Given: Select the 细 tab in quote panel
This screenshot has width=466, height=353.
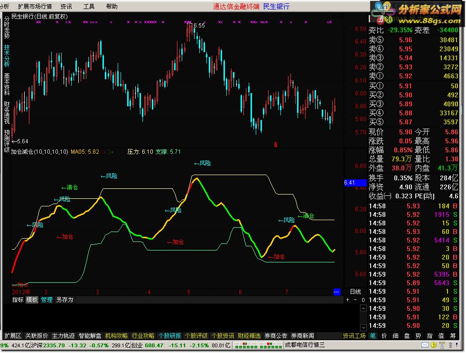Looking at the screenshot, I should pyautogui.click(x=396, y=336).
